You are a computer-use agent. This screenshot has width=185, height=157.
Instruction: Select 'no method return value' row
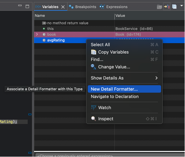109,23
